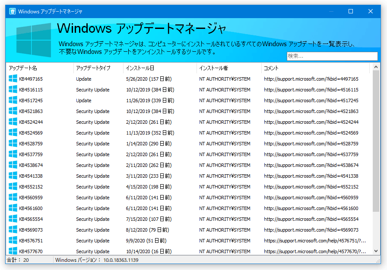Select the KB4497165 update name
The height and width of the screenshot is (270, 387).
pyautogui.click(x=31, y=79)
